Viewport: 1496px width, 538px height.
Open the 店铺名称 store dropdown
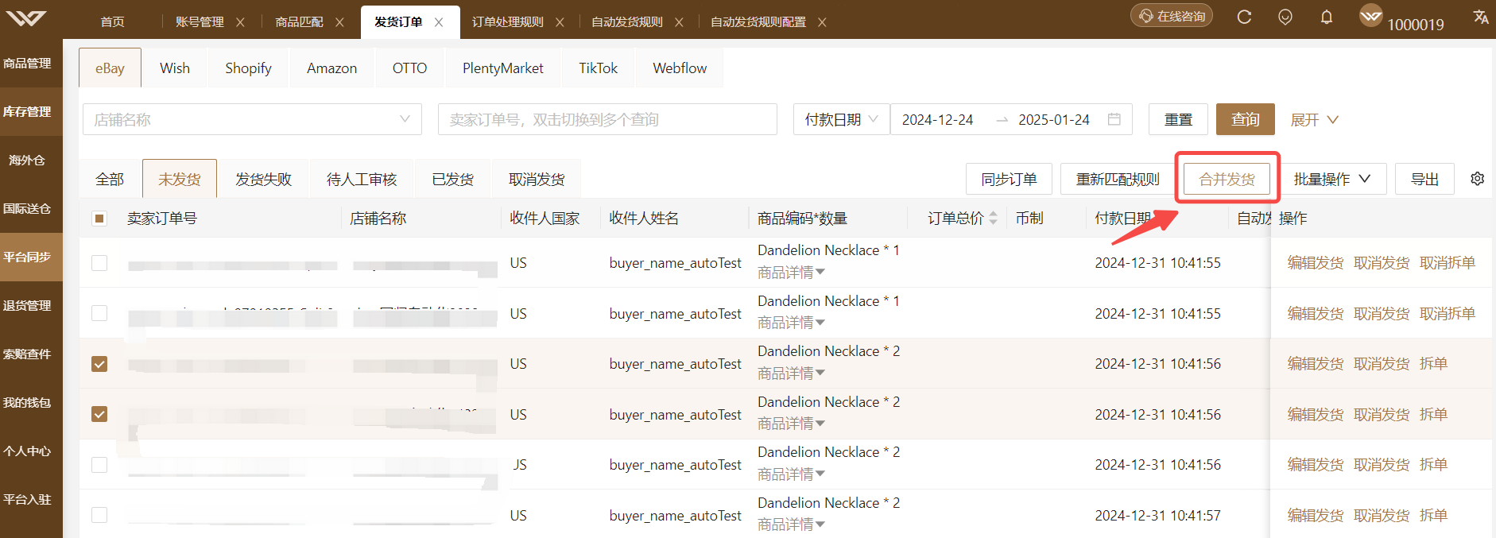tap(252, 119)
